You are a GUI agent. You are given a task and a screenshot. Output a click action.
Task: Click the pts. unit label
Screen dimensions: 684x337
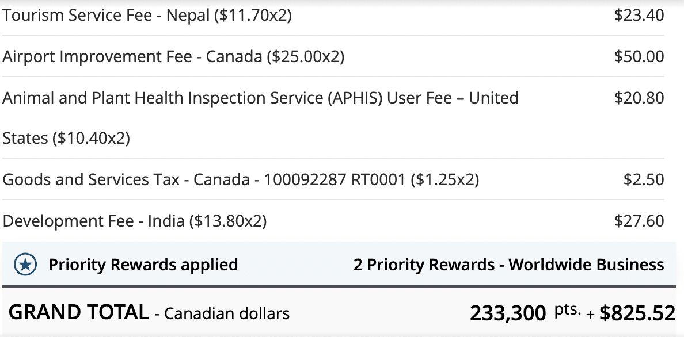[x=568, y=311]
